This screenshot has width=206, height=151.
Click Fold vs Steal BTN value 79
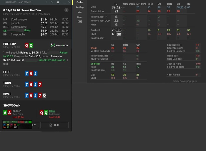point(138,67)
